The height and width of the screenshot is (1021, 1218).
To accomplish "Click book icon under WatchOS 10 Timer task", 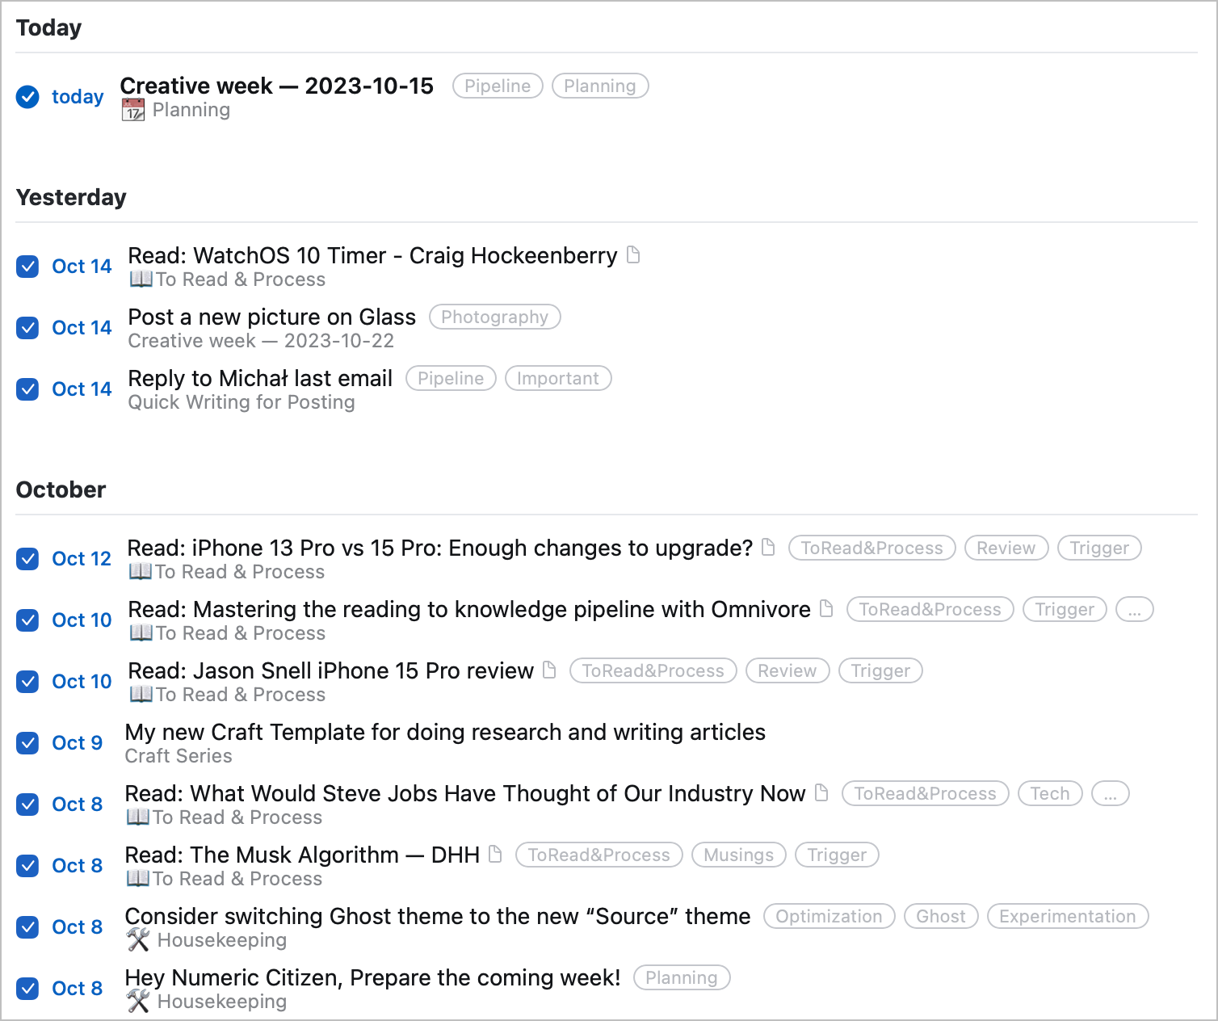I will click(141, 279).
